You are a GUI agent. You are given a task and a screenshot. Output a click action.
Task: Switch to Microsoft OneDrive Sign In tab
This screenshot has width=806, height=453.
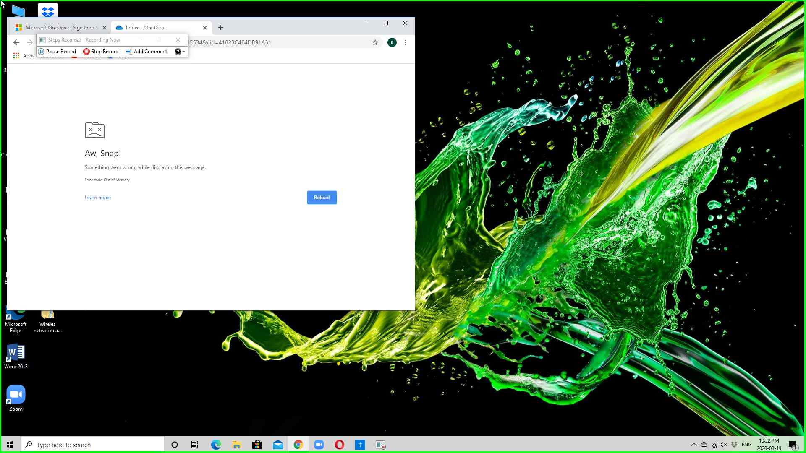point(59,28)
